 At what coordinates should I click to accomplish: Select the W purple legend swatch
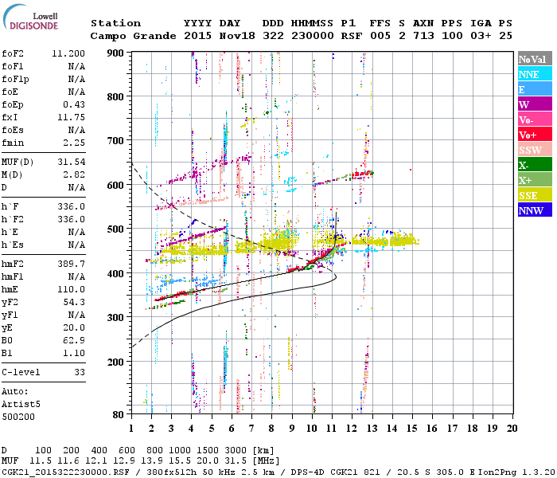tap(535, 104)
